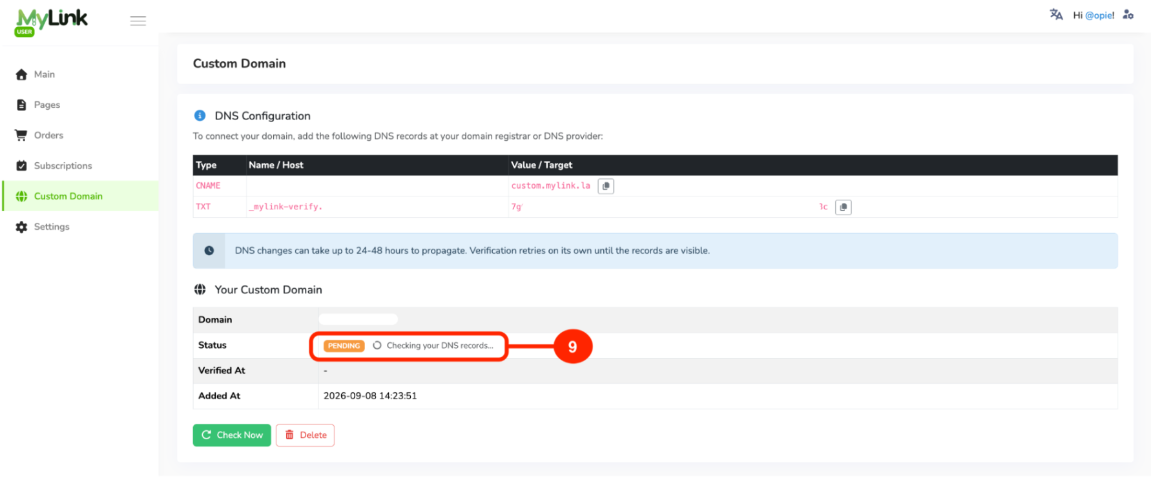Screen dimensions: 1151x478
Task: Click the Custom Domain page heading
Action: [239, 63]
